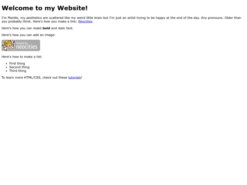Click the hosted by neocities badge image
Viewport: 247px width, 185px height.
21,46
